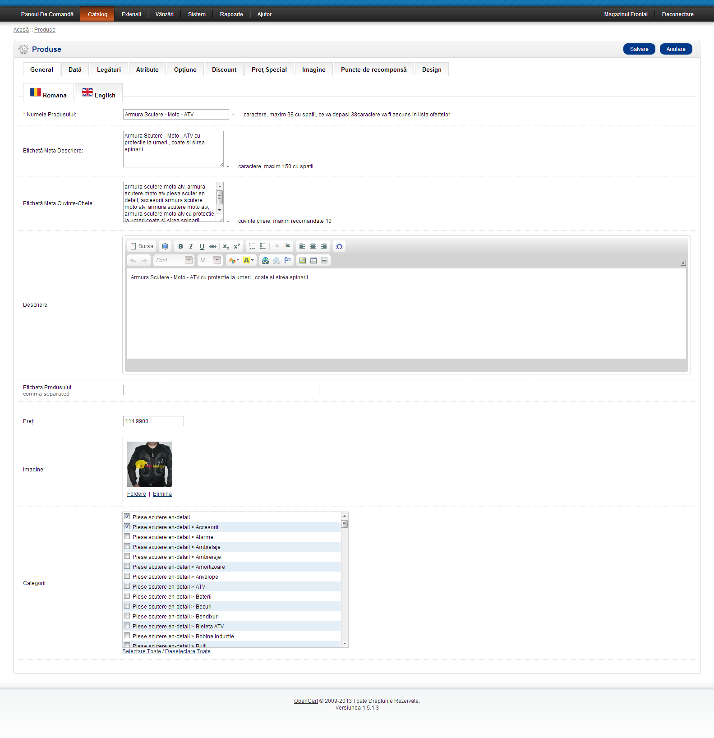Viewport: 714px width, 738px height.
Task: Center-align text in the description editor
Action: (313, 246)
